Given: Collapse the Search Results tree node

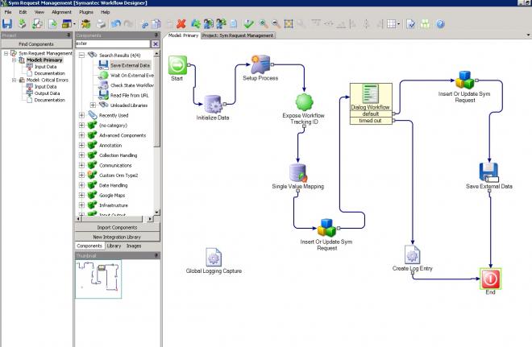Looking at the screenshot, I should click(81, 55).
